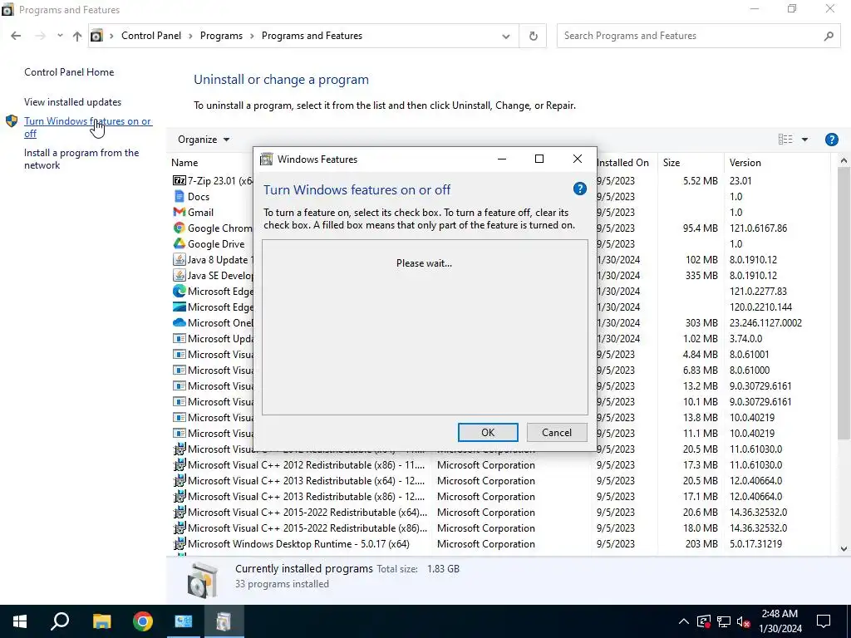Click the refresh address bar button
Image resolution: width=851 pixels, height=638 pixels.
[533, 36]
